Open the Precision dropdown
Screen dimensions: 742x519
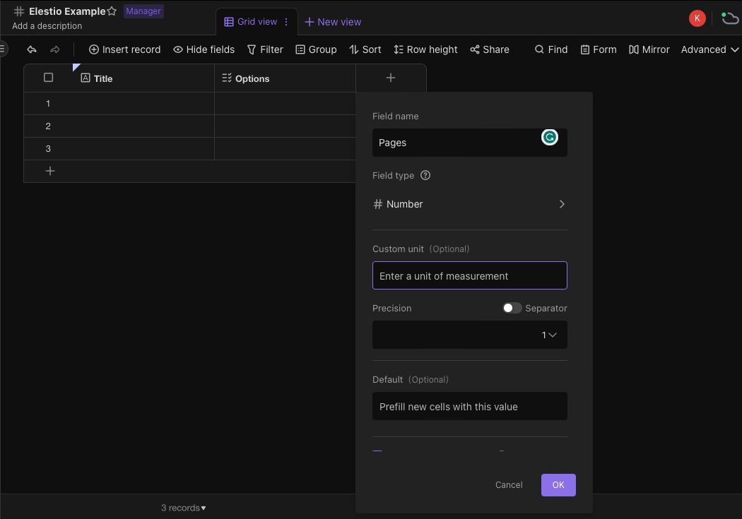click(469, 335)
